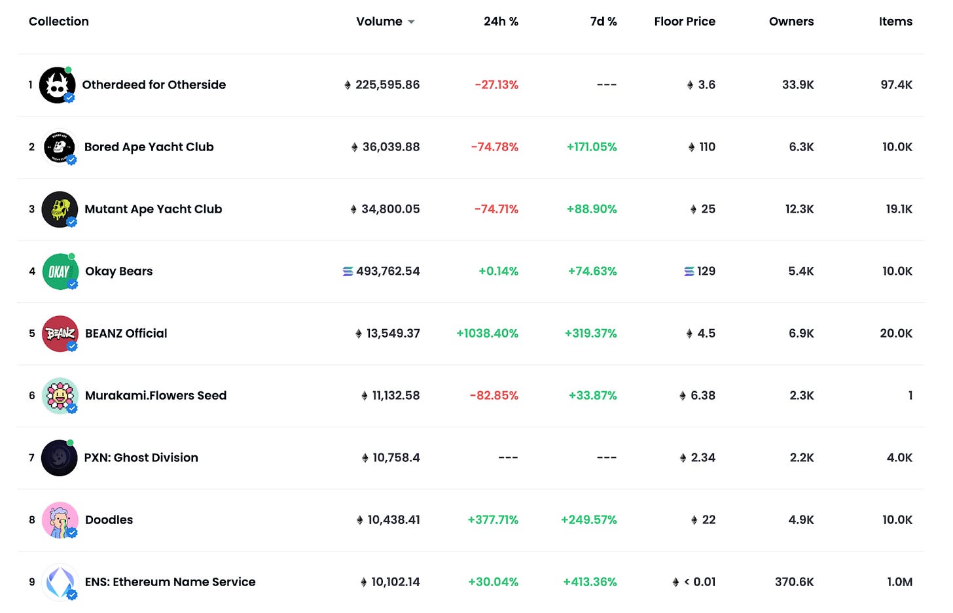Image resolution: width=953 pixels, height=613 pixels.
Task: Click the -82.85% 24h change value
Action: [494, 396]
